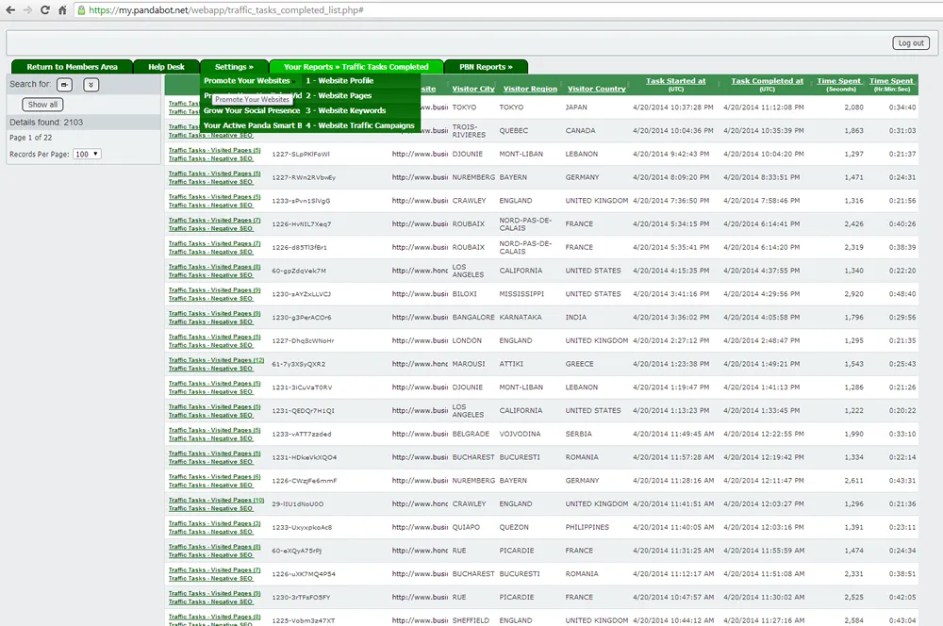Expand the PBN Reports menu
Screen dimensions: 943x626
point(486,66)
